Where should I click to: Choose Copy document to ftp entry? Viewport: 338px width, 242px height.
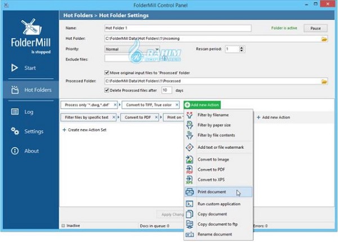coord(218,224)
